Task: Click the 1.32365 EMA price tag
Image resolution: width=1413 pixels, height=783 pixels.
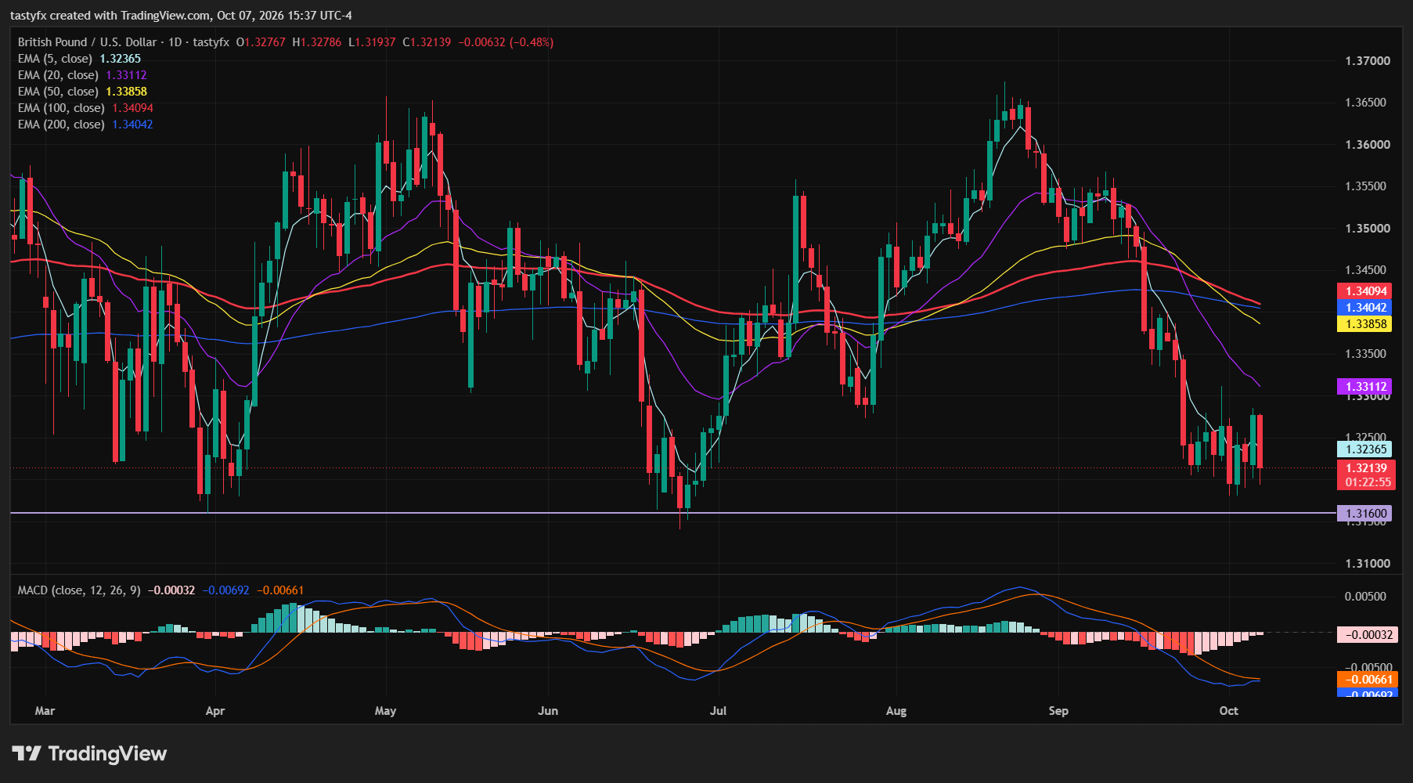Action: coord(1365,449)
